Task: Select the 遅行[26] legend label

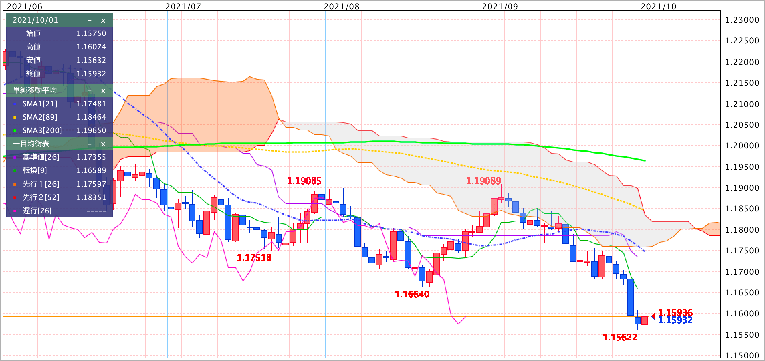Action: (37, 211)
